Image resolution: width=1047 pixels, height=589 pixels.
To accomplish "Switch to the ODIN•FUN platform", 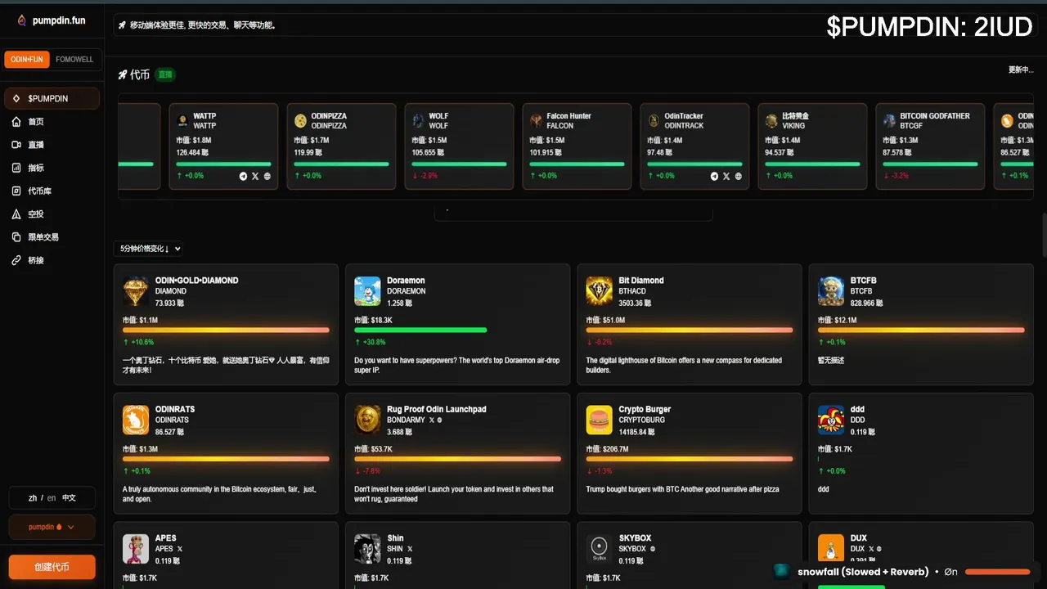I will pos(28,60).
